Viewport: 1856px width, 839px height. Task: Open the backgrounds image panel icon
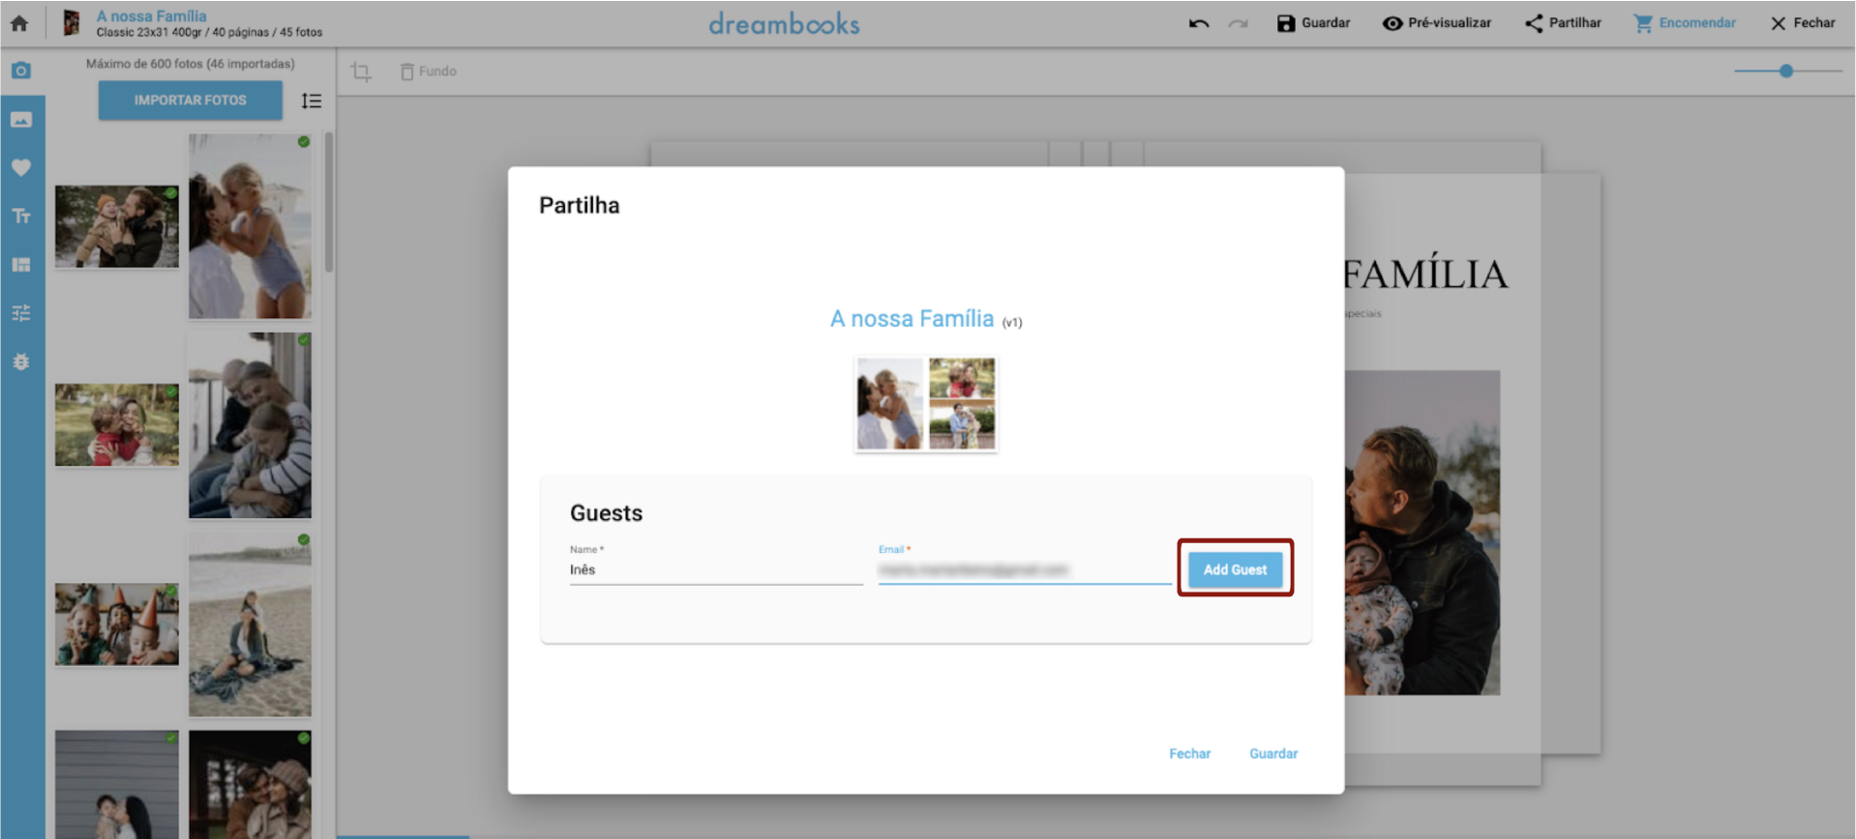(21, 120)
